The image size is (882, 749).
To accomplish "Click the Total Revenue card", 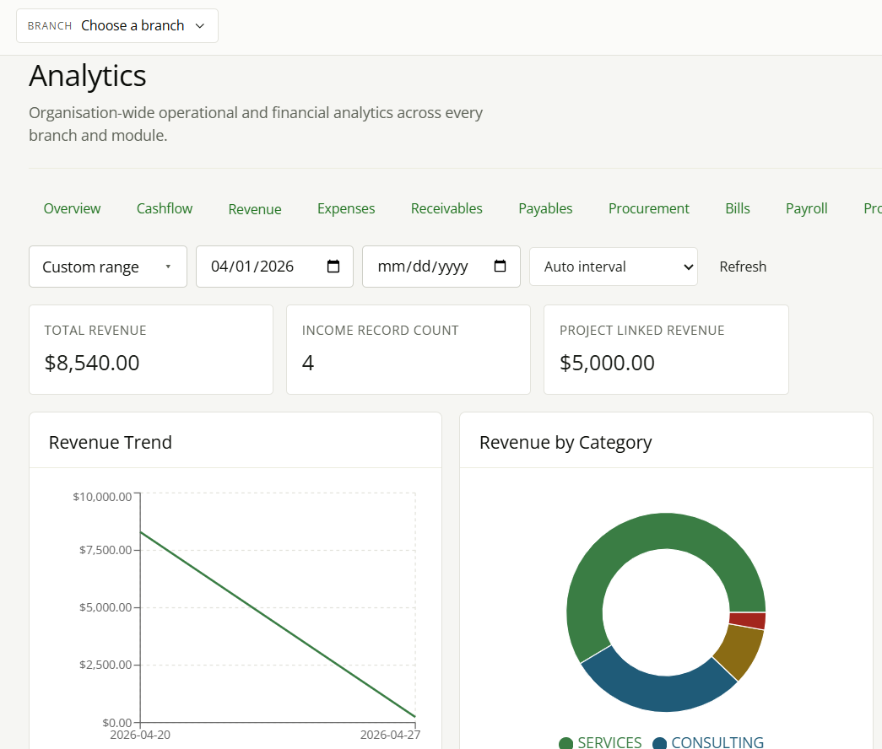I will tap(151, 350).
